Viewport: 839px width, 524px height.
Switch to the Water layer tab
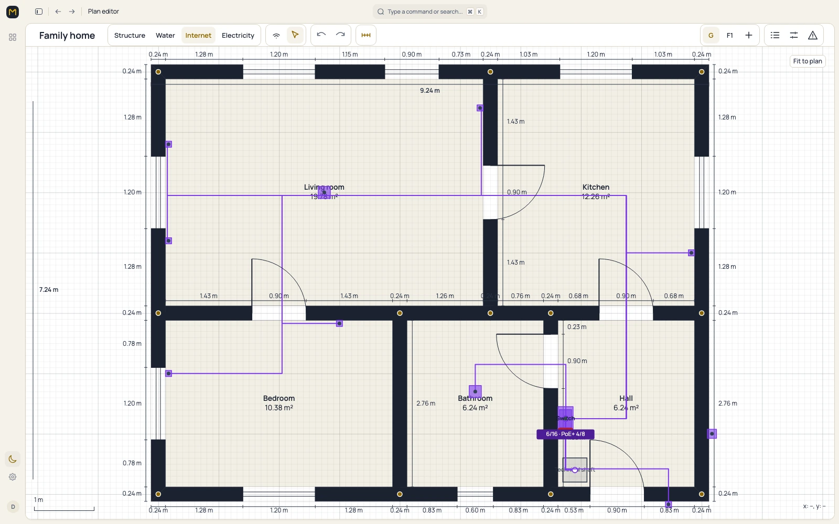click(165, 35)
